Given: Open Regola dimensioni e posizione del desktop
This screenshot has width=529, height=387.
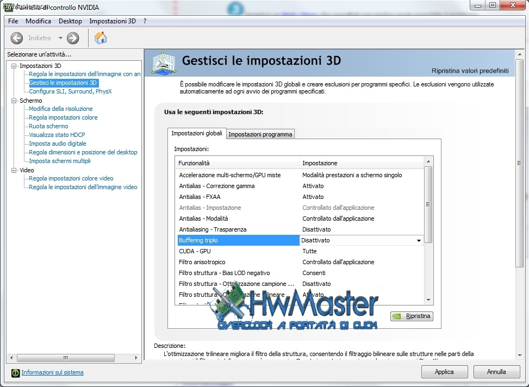Looking at the screenshot, I should pos(83,152).
